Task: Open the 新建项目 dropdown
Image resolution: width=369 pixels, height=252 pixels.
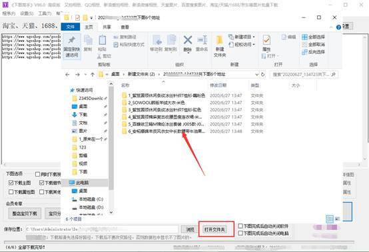Action: pos(242,37)
